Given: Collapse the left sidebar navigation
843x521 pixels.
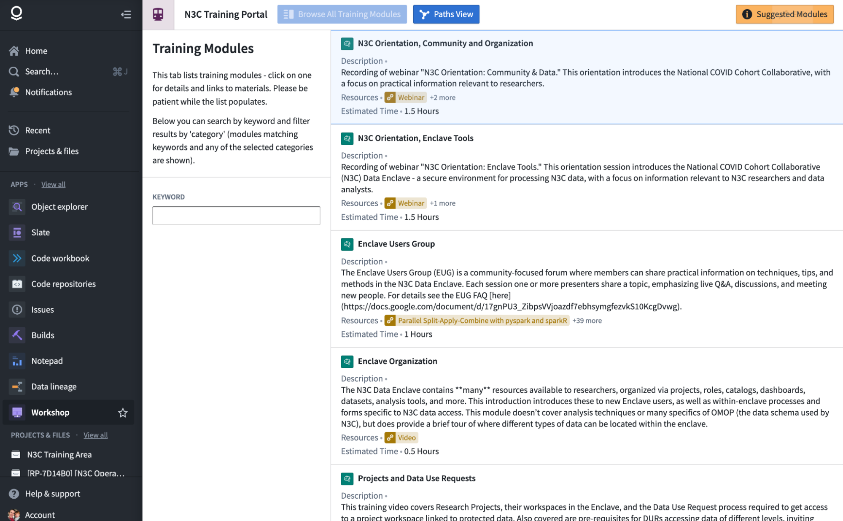Looking at the screenshot, I should pyautogui.click(x=126, y=15).
